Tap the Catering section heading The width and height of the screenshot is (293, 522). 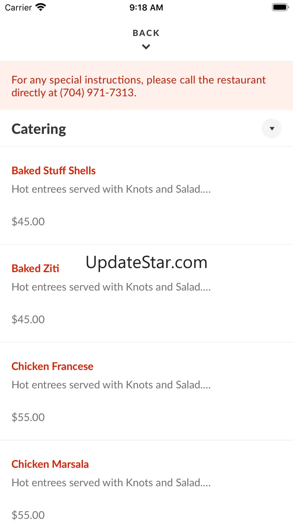pyautogui.click(x=39, y=129)
